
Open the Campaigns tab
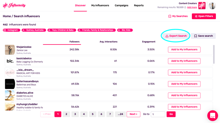(122, 5)
